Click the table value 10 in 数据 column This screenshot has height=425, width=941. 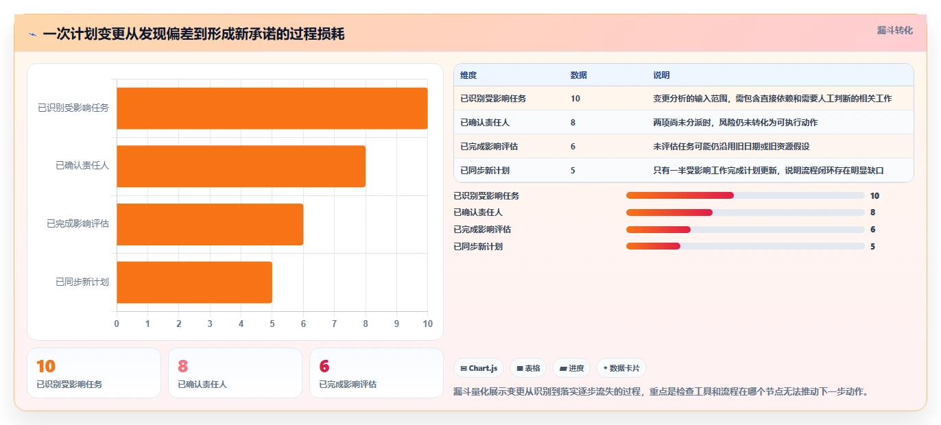tap(575, 99)
